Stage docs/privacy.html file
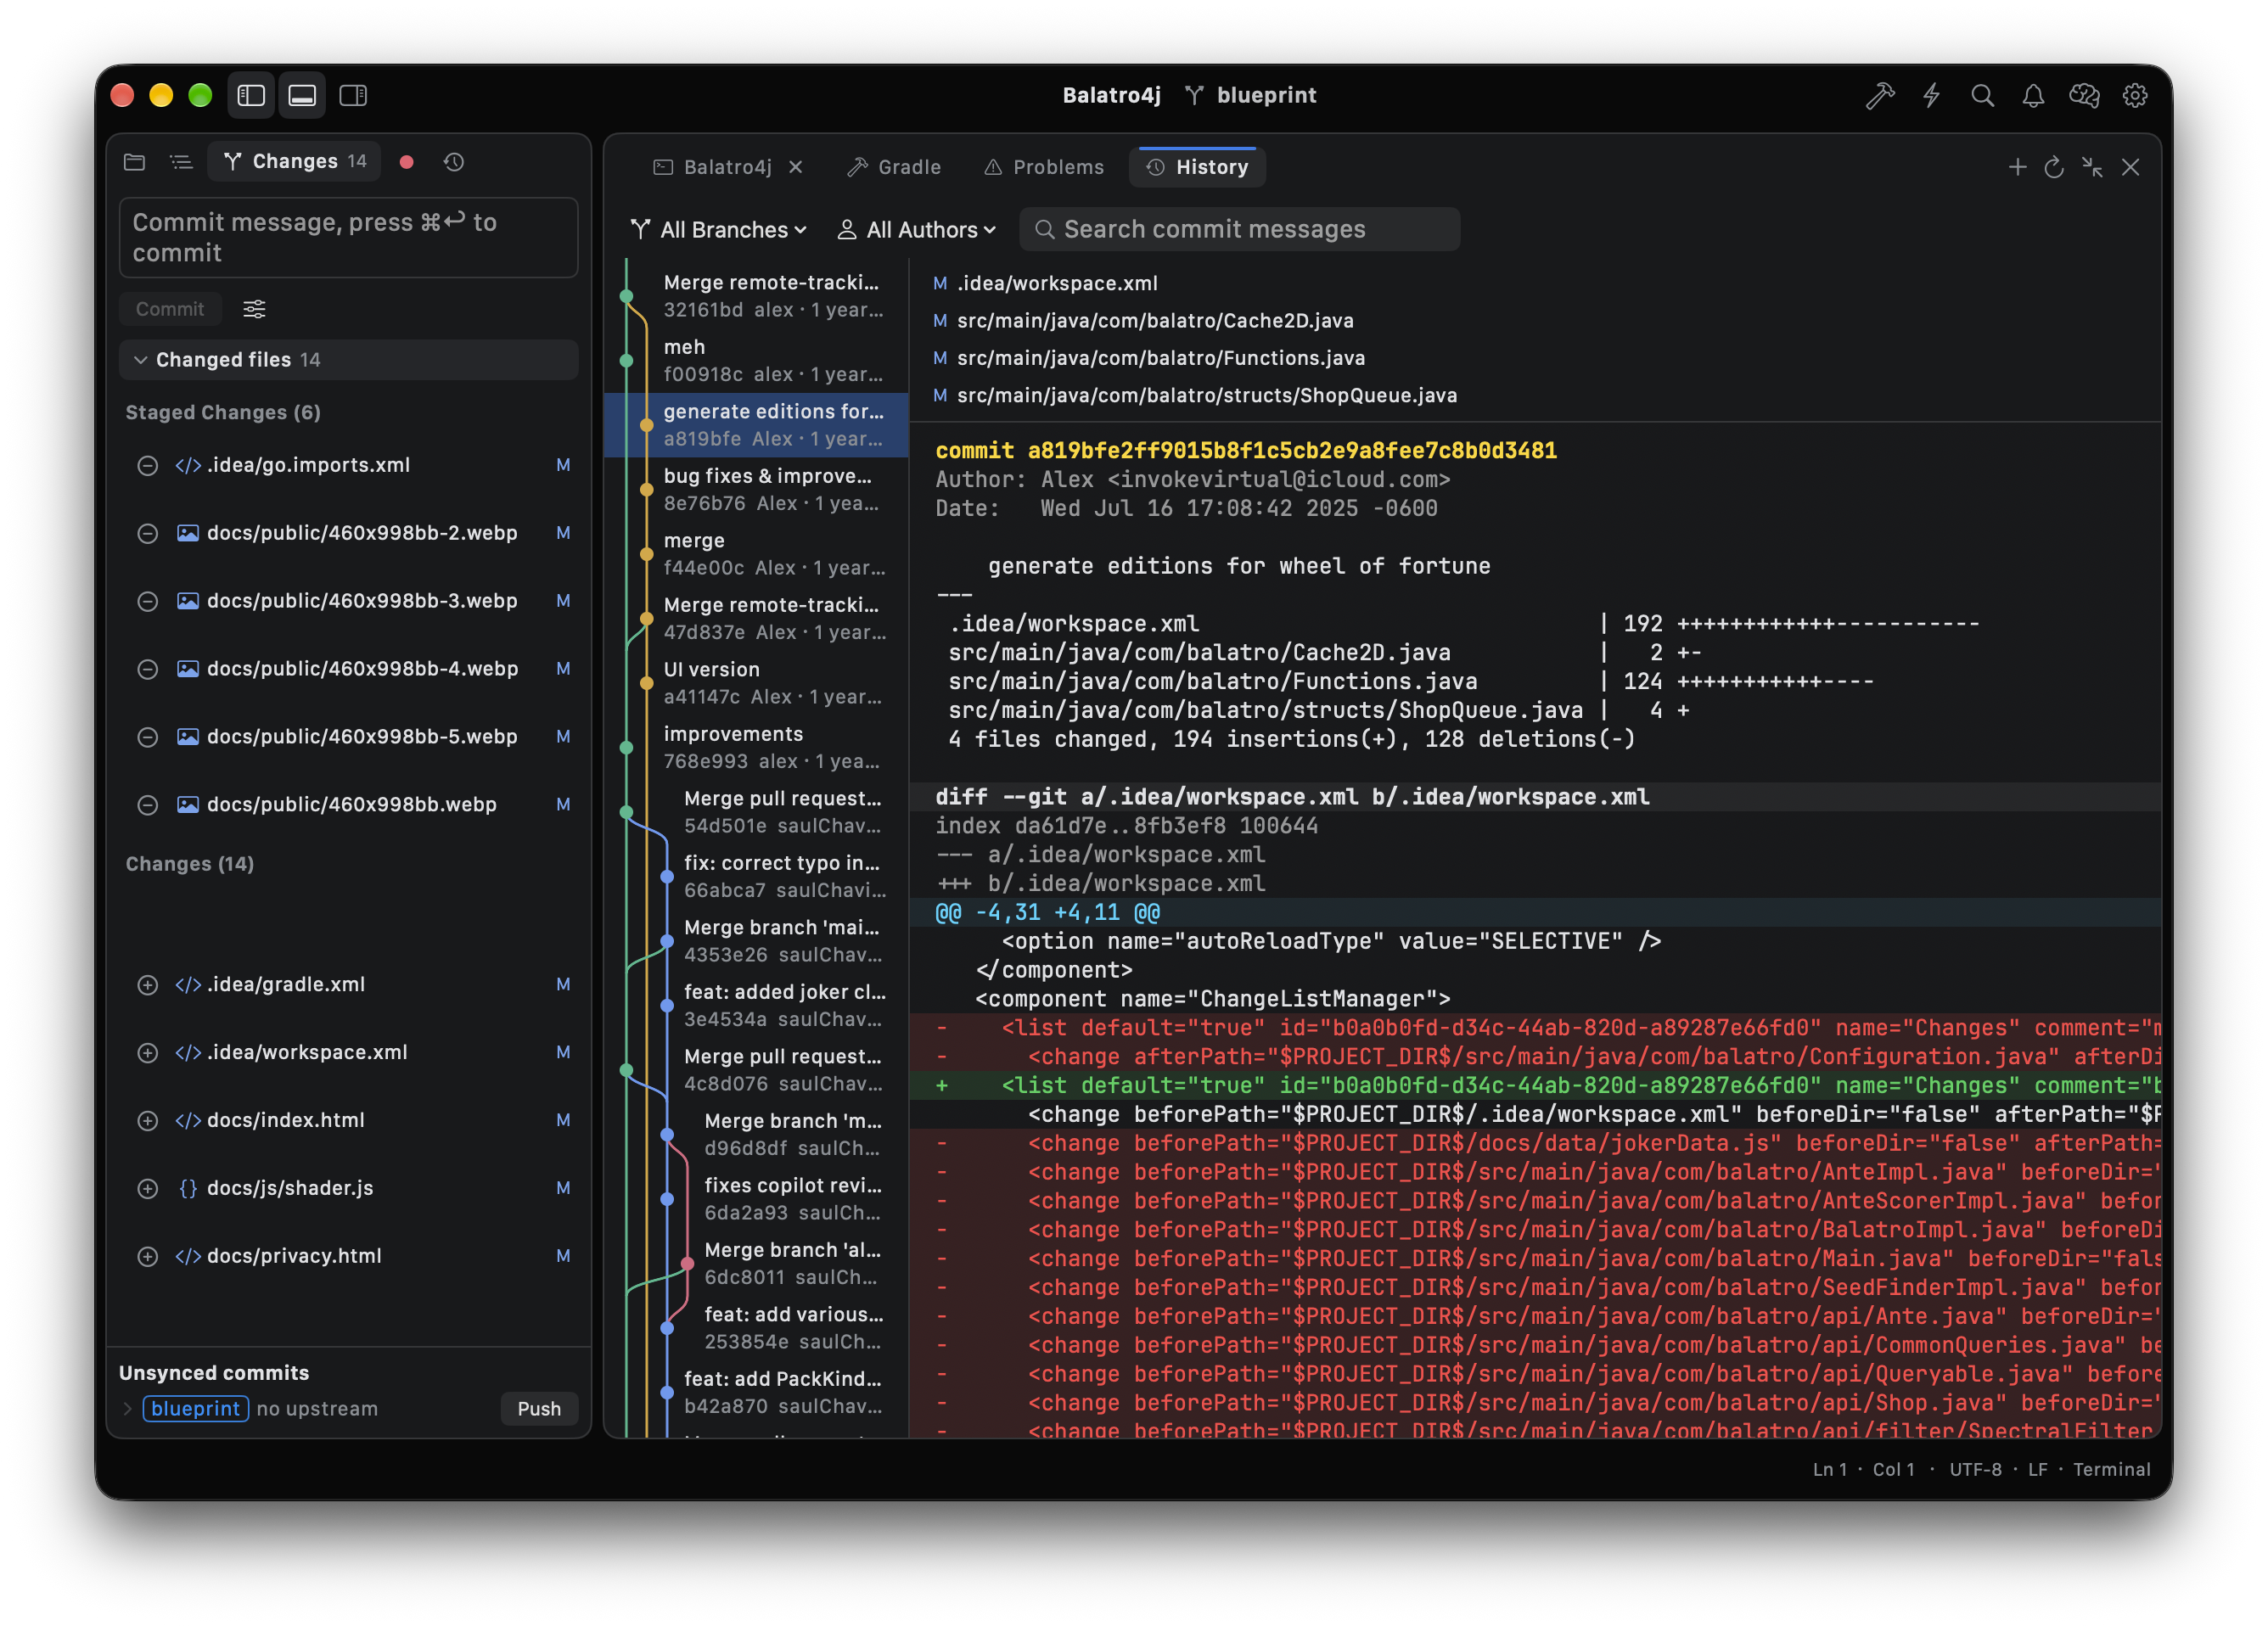 point(147,1256)
